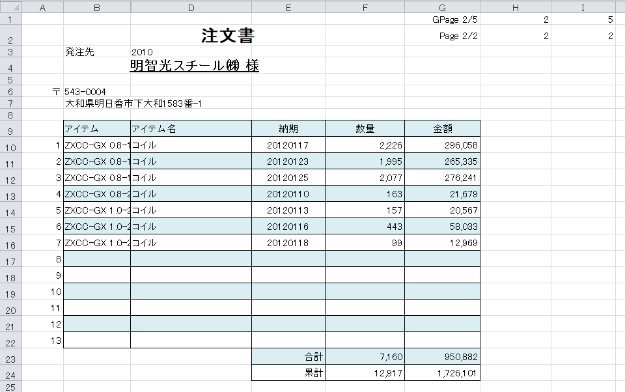Click the quantity cell 99

click(x=365, y=242)
